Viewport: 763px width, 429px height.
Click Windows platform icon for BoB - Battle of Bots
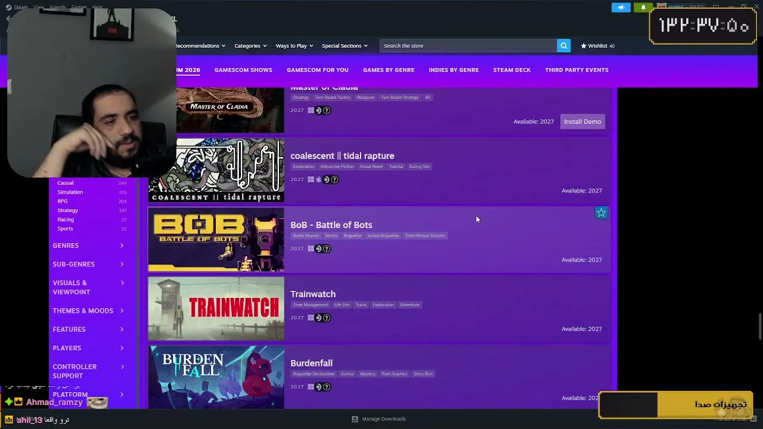tap(311, 248)
